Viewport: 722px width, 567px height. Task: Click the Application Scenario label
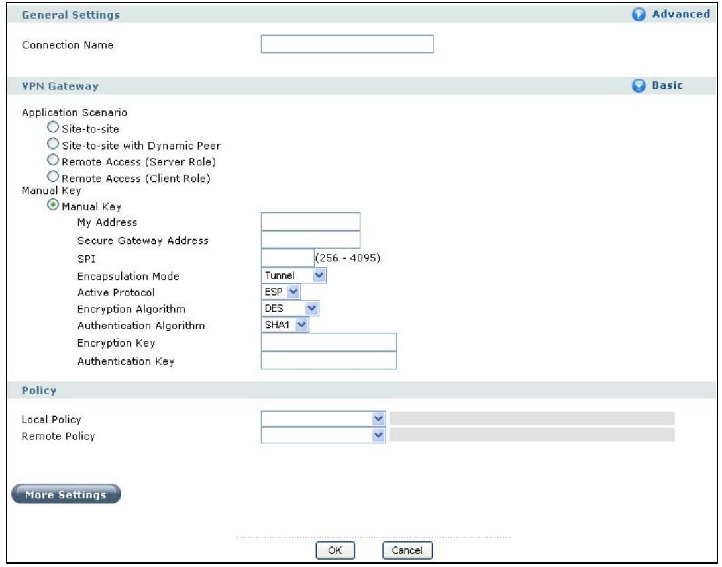(74, 112)
